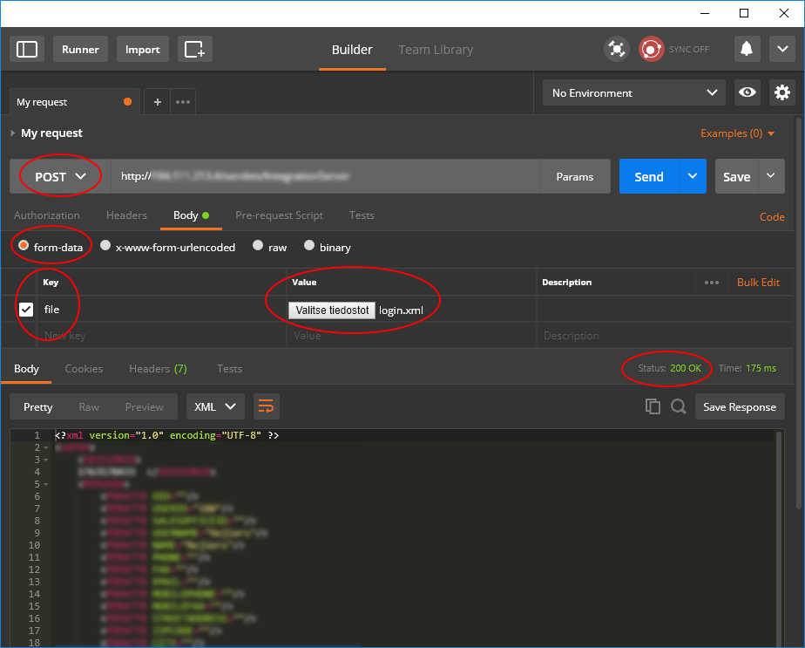The image size is (805, 648).
Task: Click the Params button
Action: pyautogui.click(x=574, y=176)
